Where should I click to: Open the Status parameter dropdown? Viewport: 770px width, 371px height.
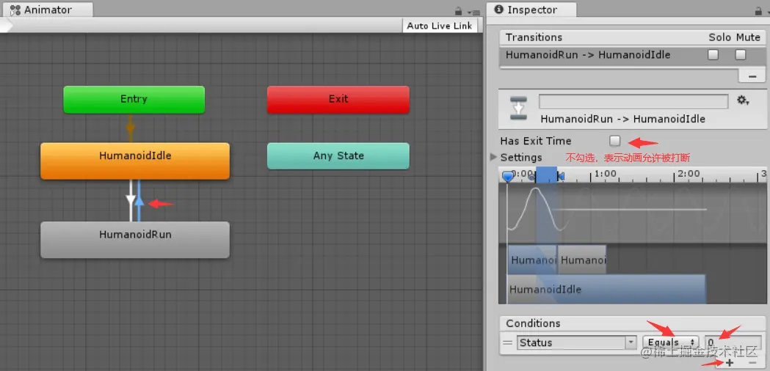tap(577, 342)
